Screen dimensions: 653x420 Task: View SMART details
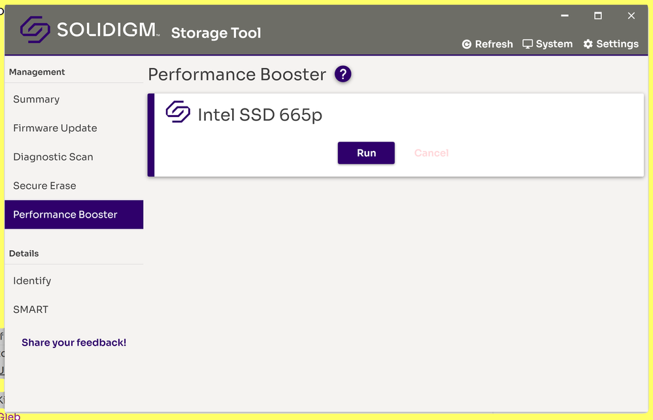(31, 310)
